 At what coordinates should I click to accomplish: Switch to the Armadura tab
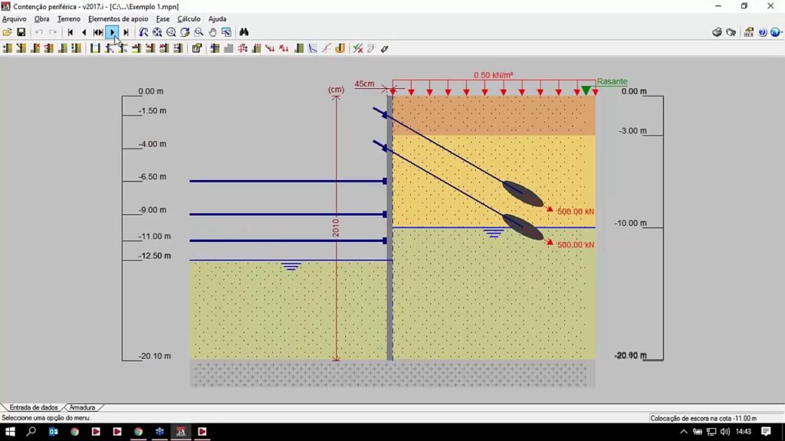pos(82,407)
